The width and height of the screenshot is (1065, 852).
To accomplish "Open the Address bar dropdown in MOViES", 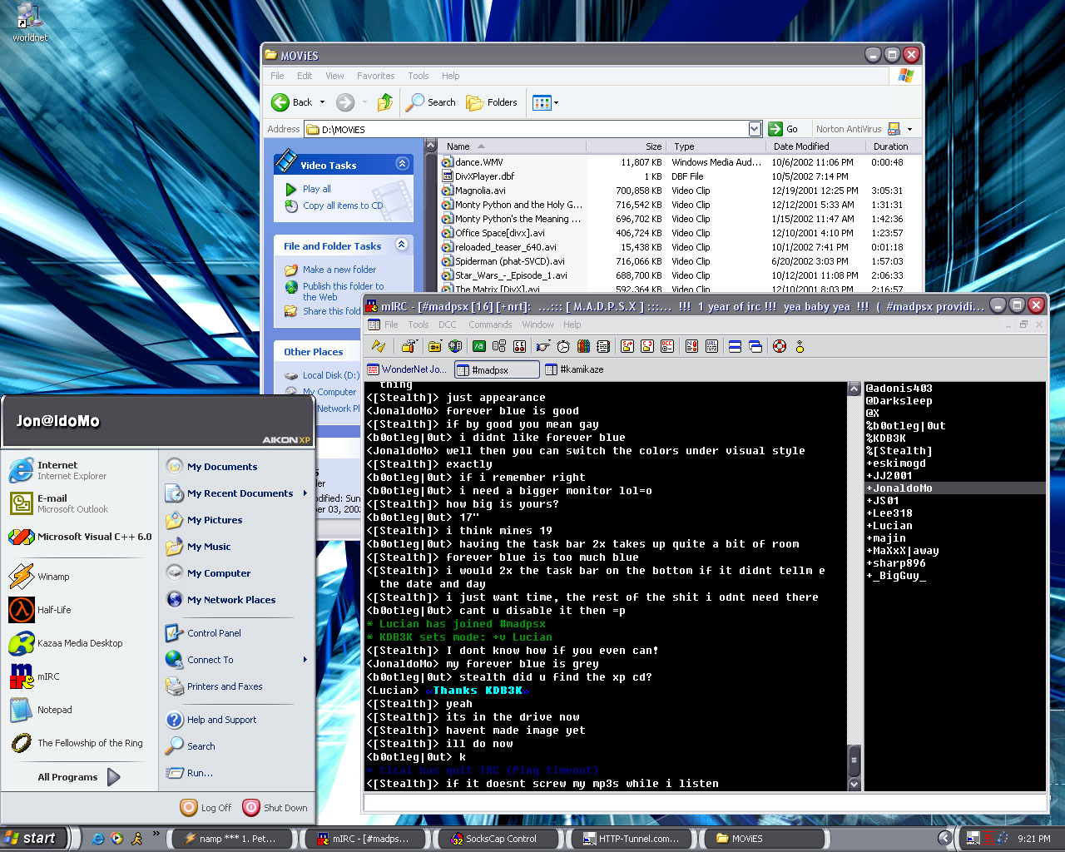I will point(755,129).
